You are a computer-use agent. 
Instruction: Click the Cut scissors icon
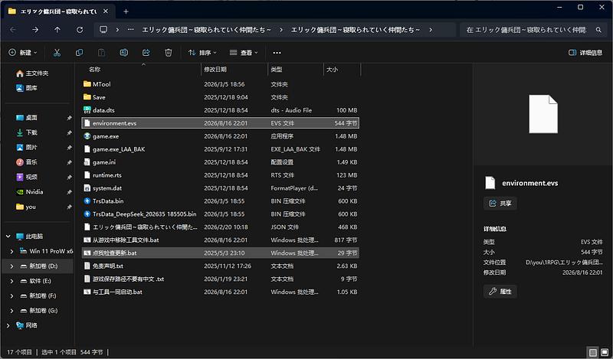(57, 53)
